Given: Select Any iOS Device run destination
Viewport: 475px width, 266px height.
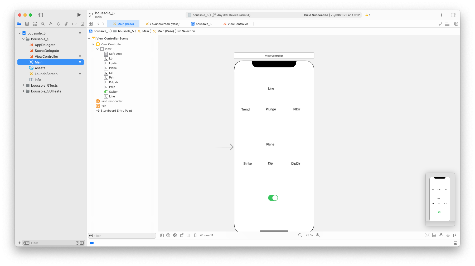Looking at the screenshot, I should [x=234, y=15].
